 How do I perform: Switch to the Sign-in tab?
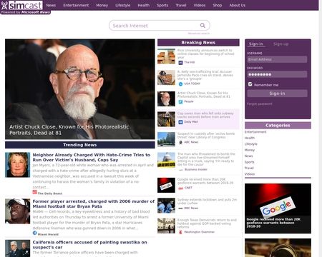click(256, 44)
